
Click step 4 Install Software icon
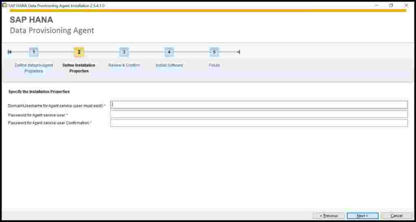(169, 52)
